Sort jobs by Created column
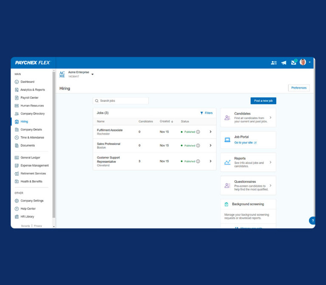 tap(166, 121)
